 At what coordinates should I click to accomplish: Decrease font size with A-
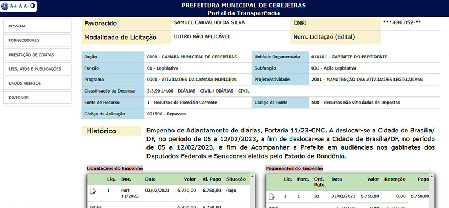tap(26, 6)
